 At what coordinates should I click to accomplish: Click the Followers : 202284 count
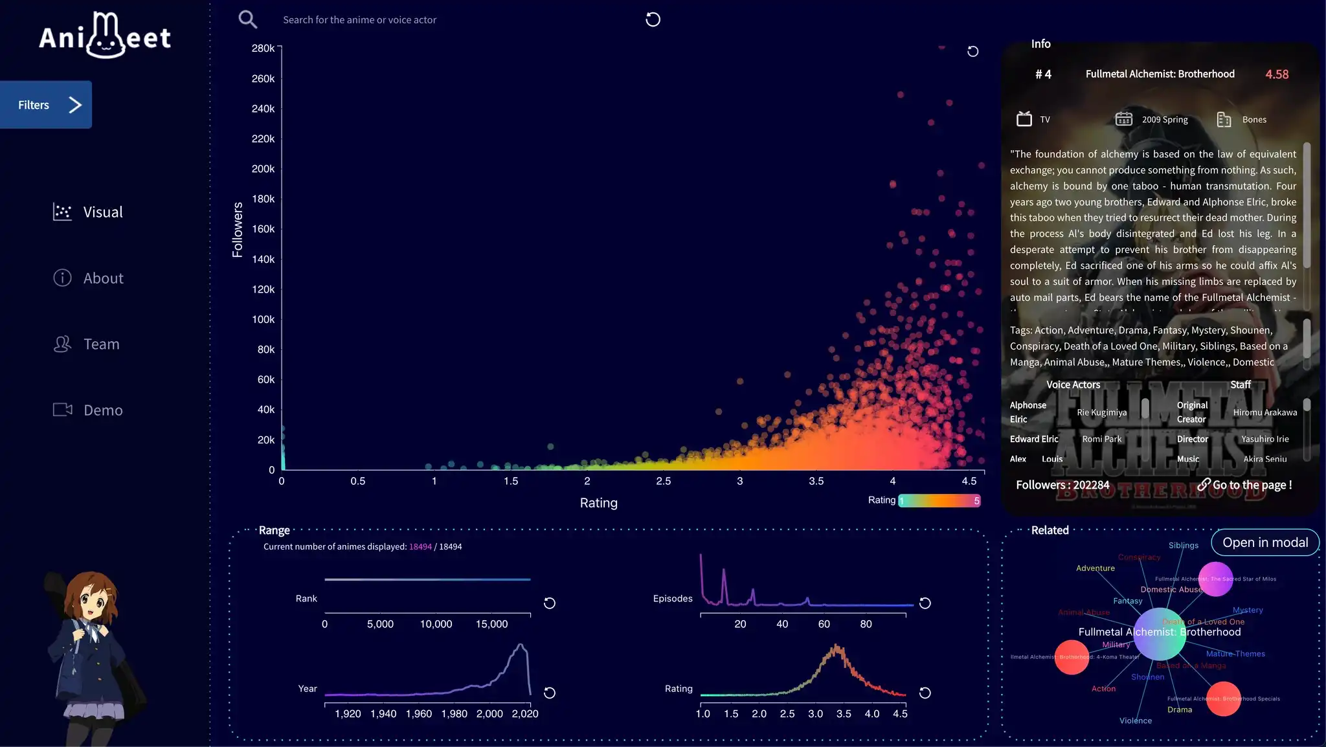(1062, 485)
